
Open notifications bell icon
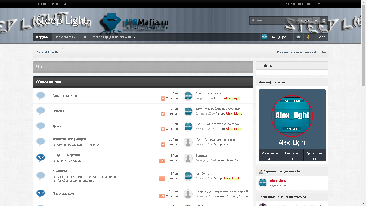(x=308, y=37)
